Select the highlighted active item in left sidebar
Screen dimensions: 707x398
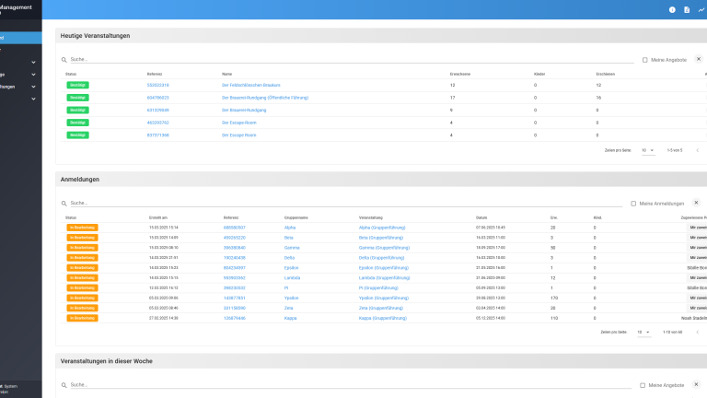[18, 38]
